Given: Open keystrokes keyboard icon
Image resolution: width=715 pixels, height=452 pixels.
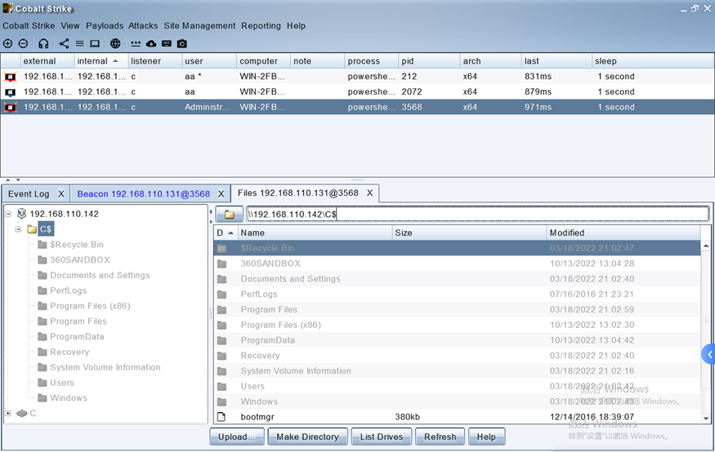Looking at the screenshot, I should point(167,44).
